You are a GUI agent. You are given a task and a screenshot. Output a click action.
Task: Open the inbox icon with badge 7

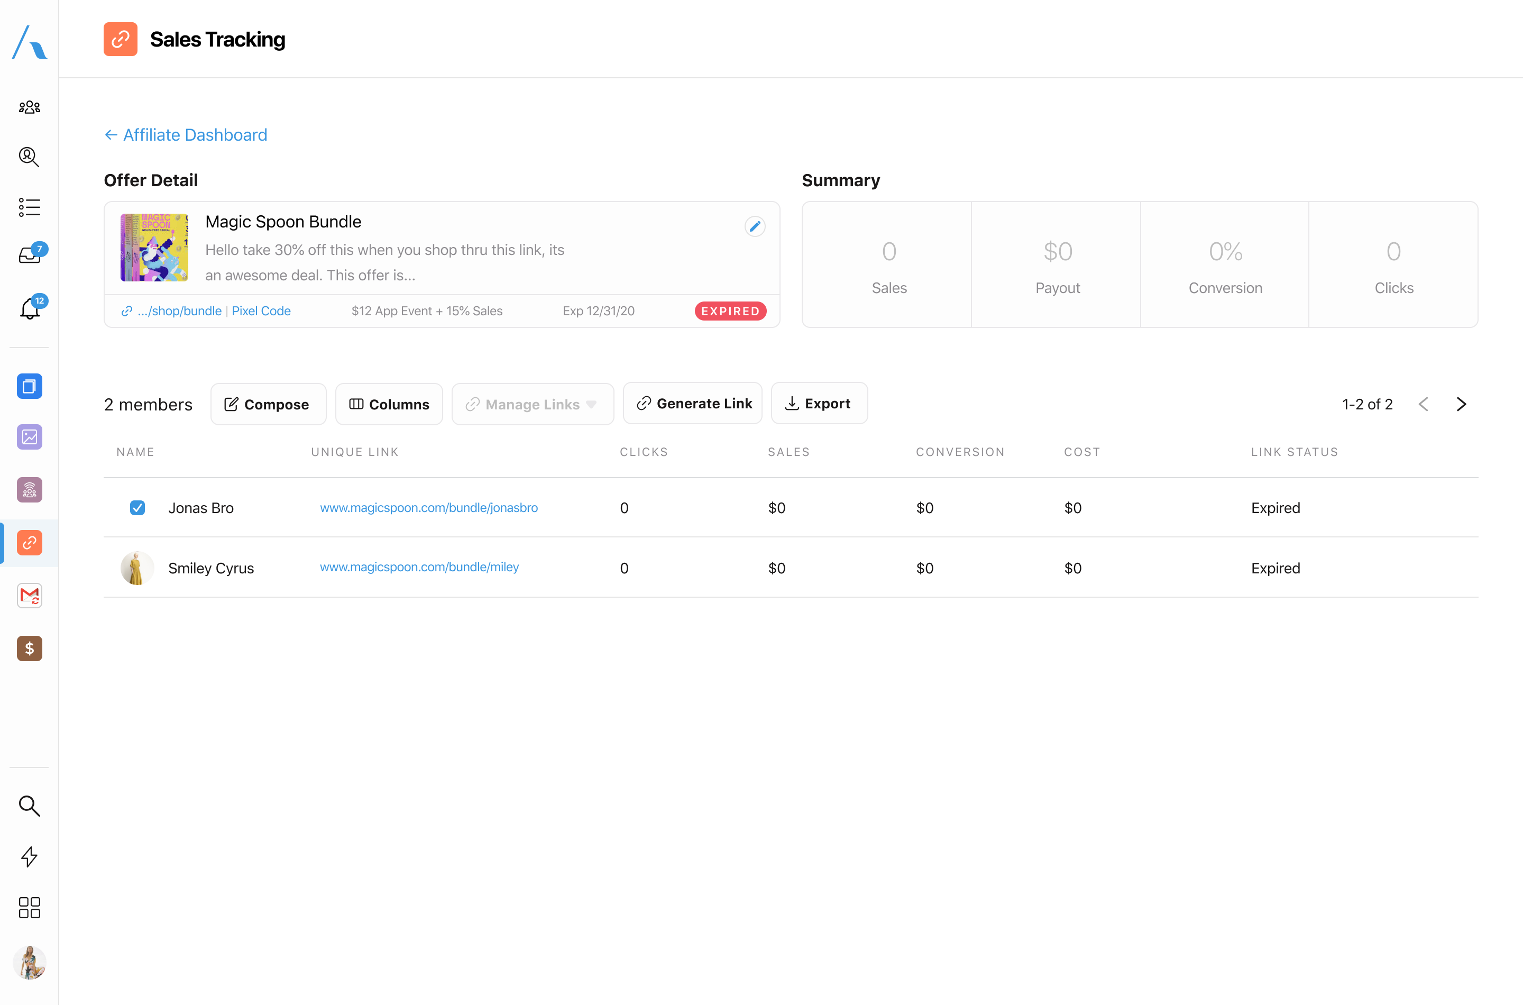point(30,255)
